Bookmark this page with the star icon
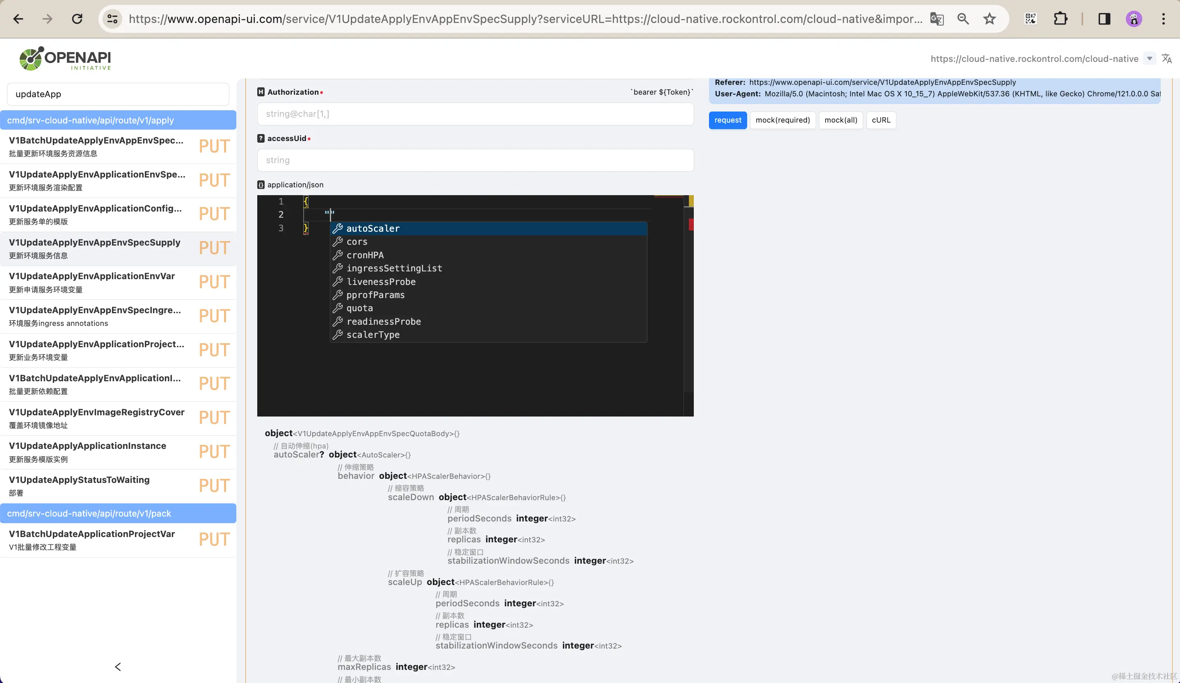Image resolution: width=1180 pixels, height=683 pixels. 990,19
